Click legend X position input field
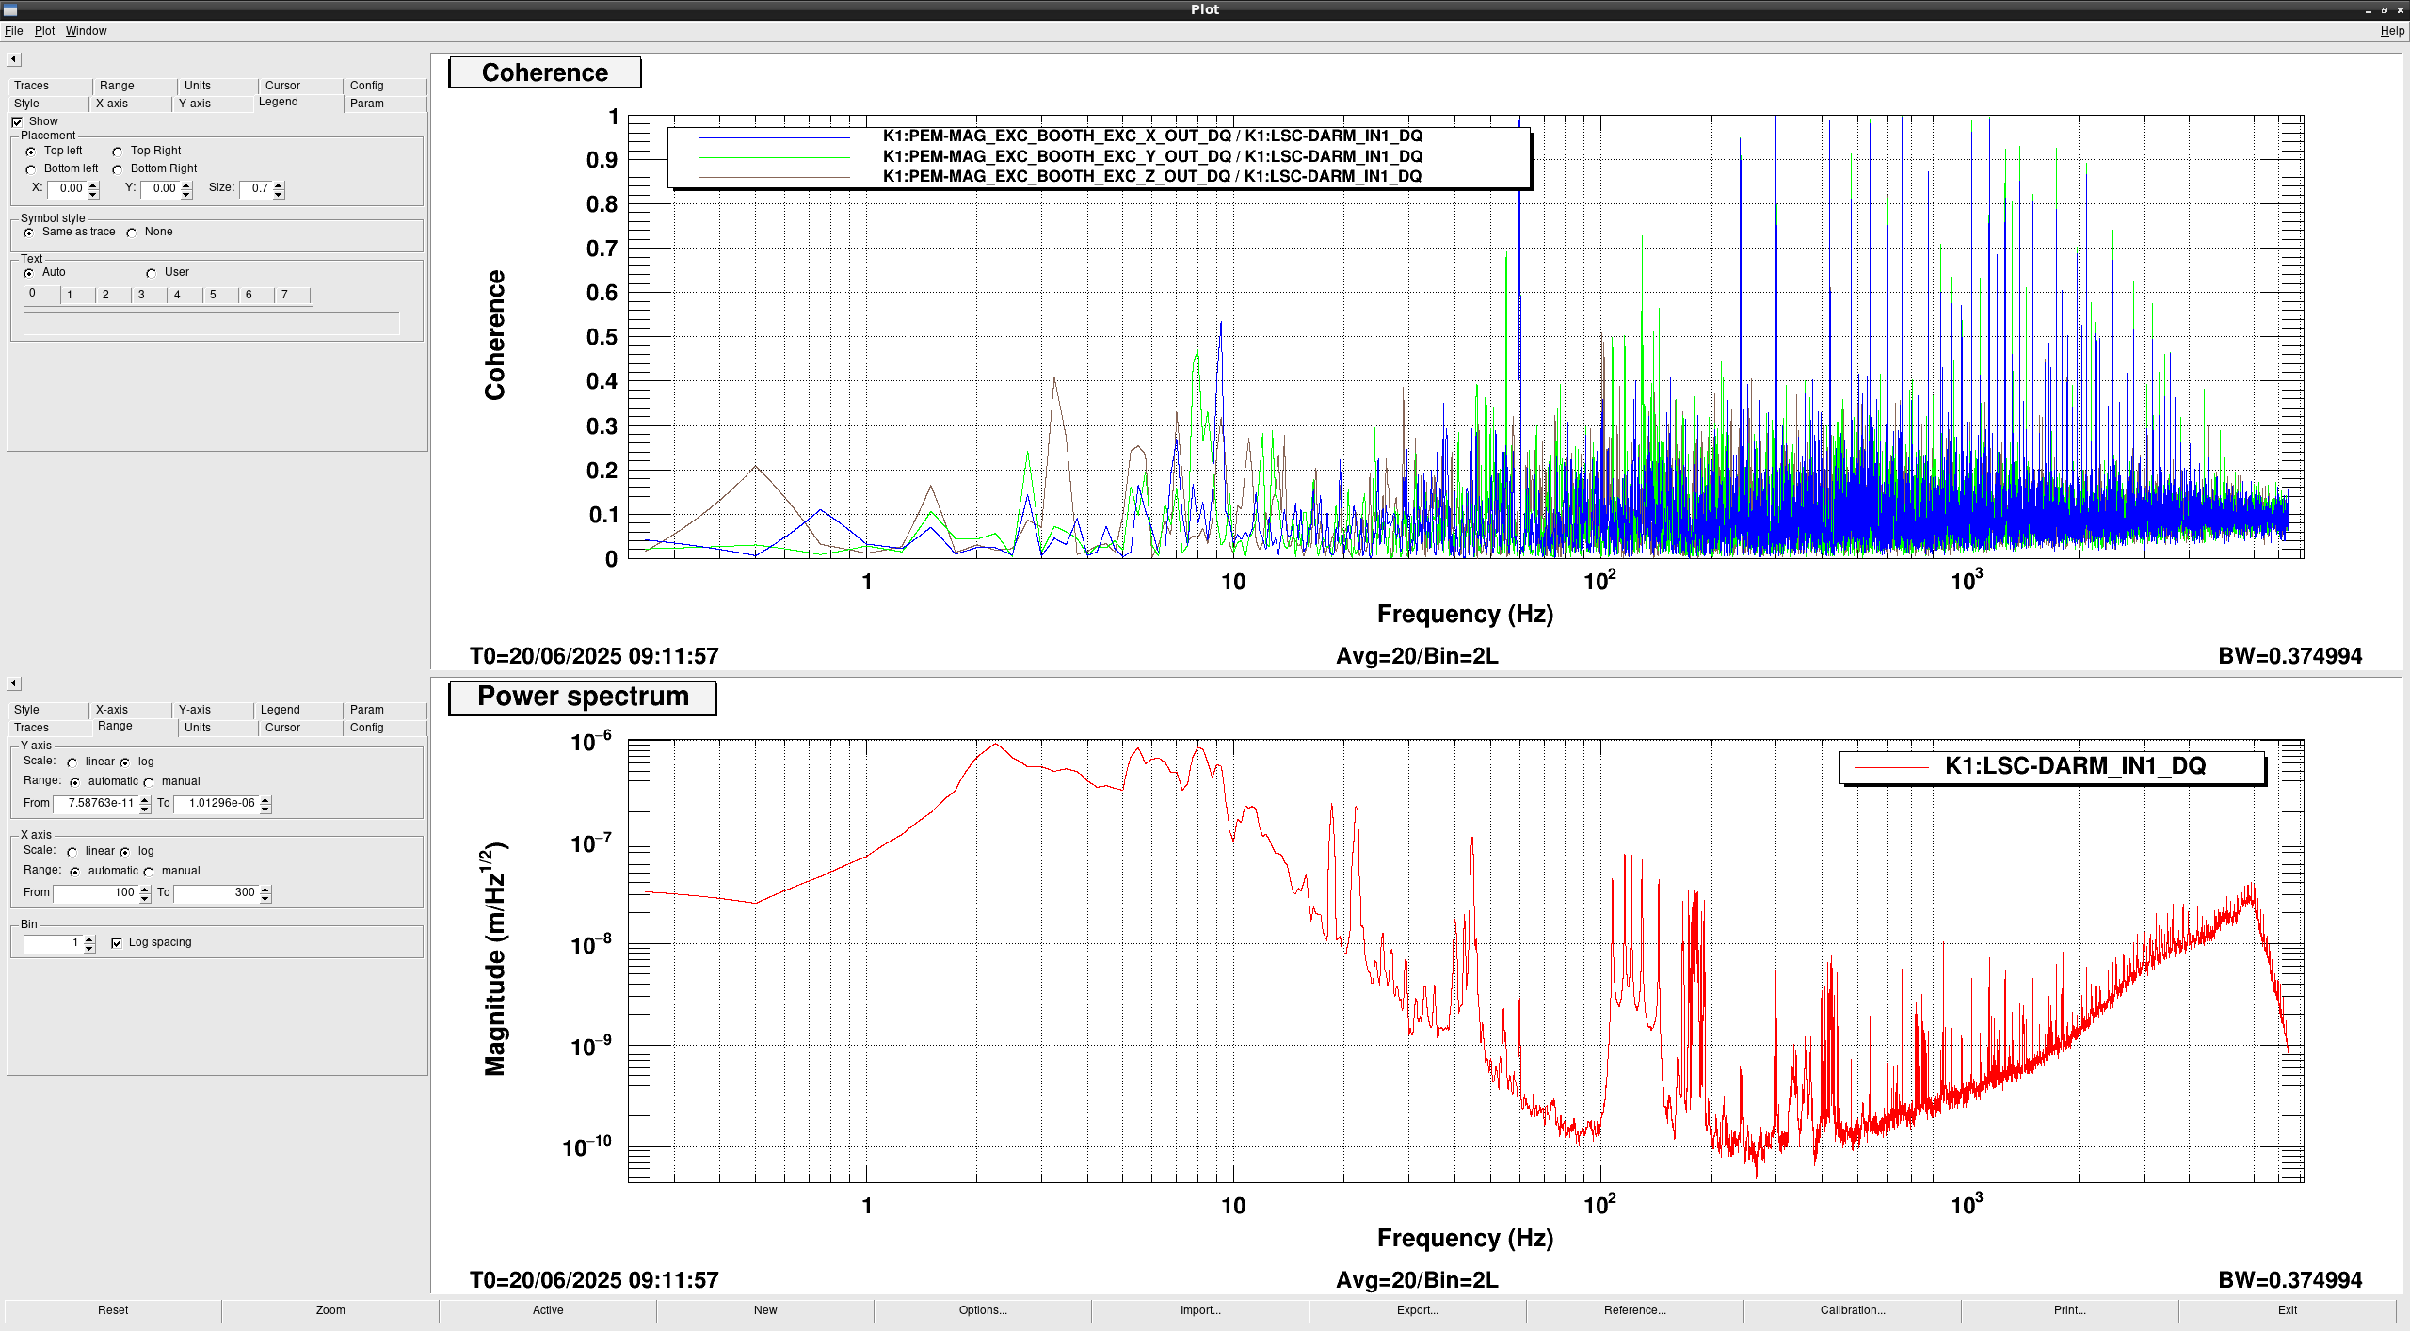Viewport: 2410px width, 1331px height. point(67,189)
